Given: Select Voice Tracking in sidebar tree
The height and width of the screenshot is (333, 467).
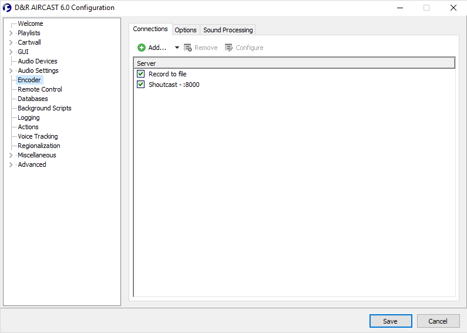Looking at the screenshot, I should pos(38,136).
